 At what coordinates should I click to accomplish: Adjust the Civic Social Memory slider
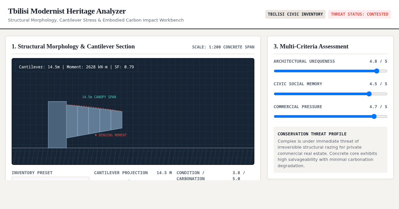tap(331, 94)
